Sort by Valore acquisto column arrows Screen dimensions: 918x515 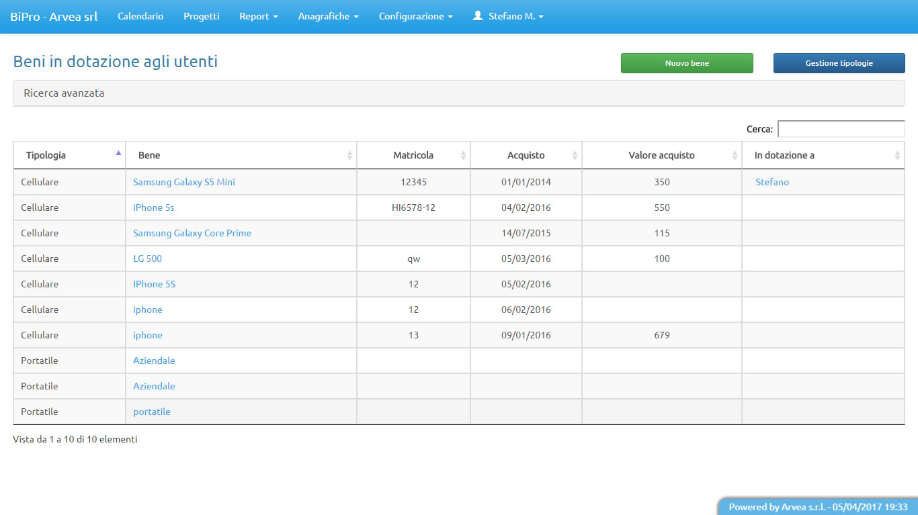[735, 155]
